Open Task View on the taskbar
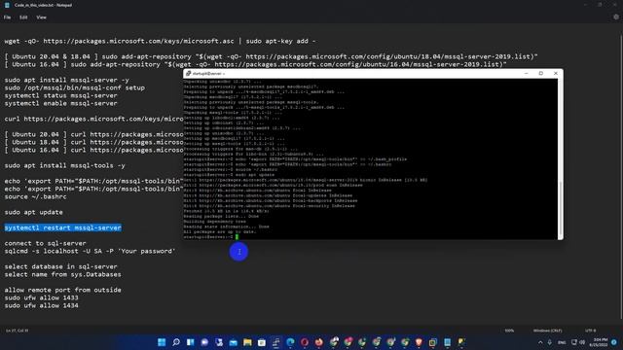 click(191, 342)
